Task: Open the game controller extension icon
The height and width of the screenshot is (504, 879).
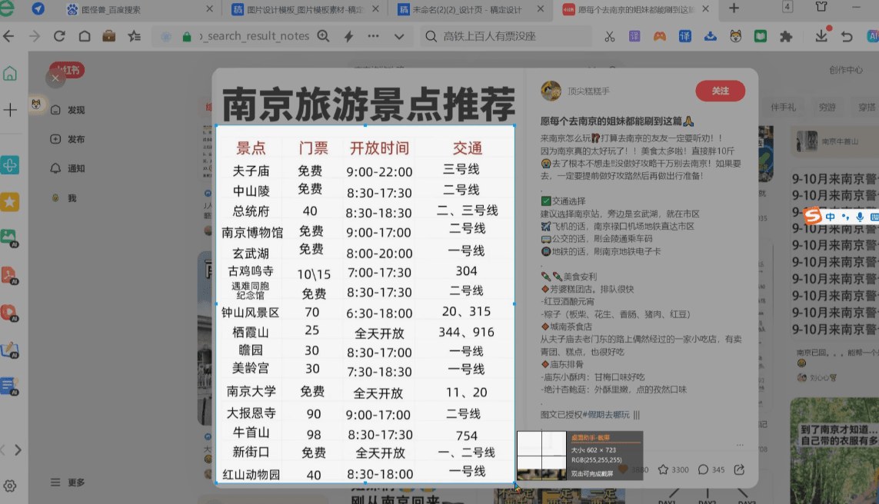Action: pyautogui.click(x=660, y=36)
